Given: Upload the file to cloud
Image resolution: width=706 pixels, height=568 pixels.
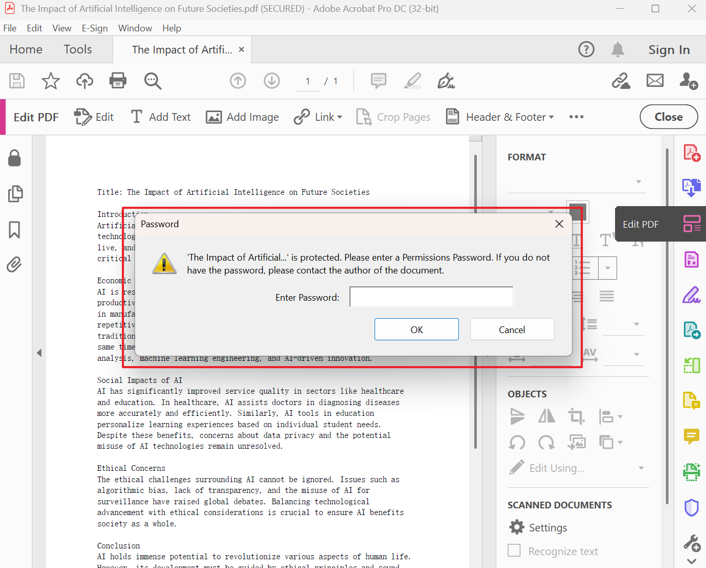Looking at the screenshot, I should pos(85,81).
